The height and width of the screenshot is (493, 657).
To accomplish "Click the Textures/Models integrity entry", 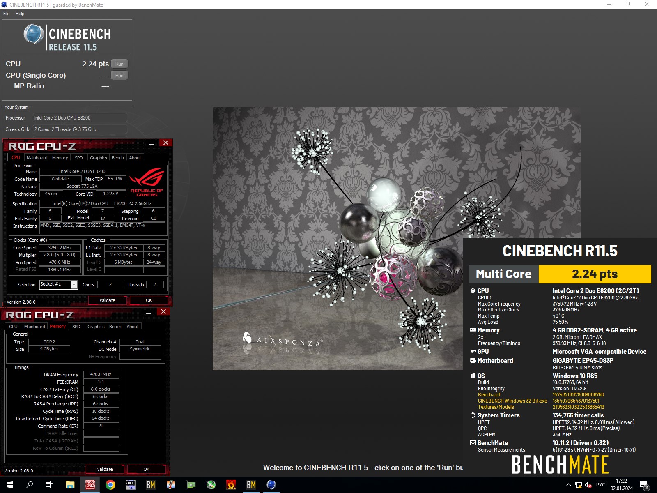I will pos(496,407).
